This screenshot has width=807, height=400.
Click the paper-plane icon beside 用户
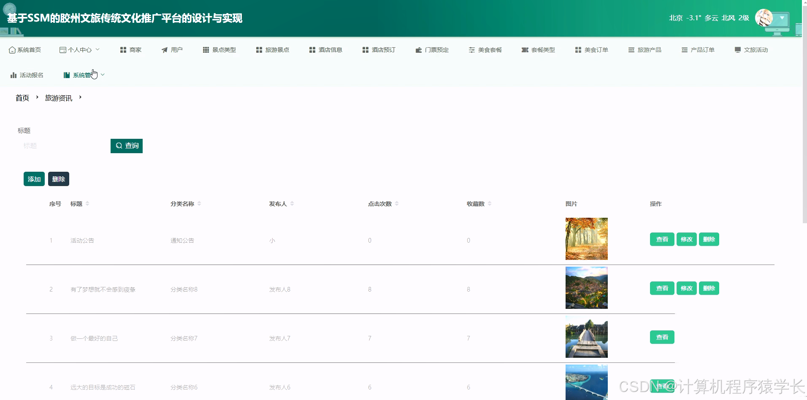(164, 49)
